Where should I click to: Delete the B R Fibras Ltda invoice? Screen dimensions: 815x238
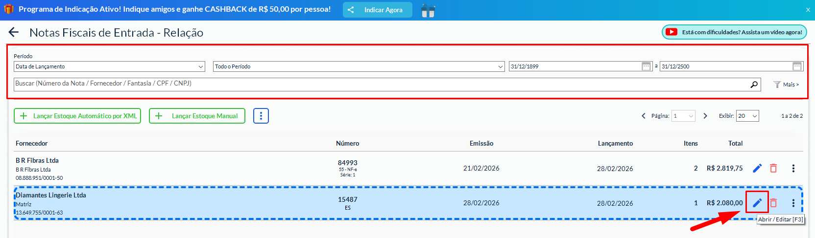click(773, 168)
